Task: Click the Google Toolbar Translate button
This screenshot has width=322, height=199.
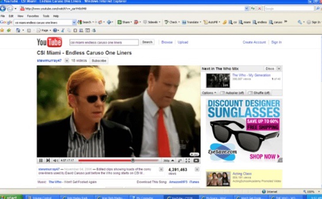Action: point(190,22)
